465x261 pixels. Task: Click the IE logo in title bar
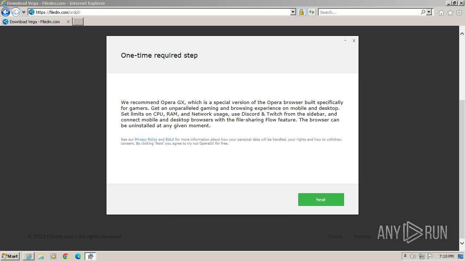point(4,3)
